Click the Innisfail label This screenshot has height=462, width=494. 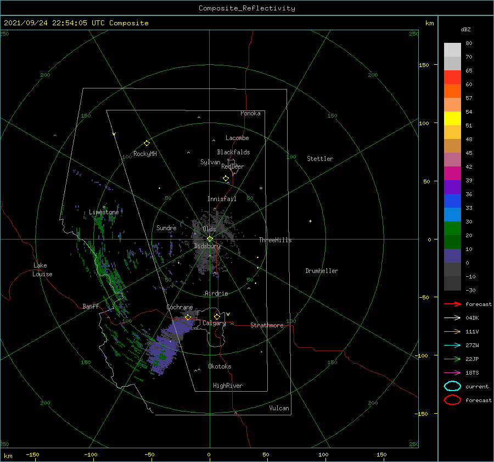[x=222, y=199]
